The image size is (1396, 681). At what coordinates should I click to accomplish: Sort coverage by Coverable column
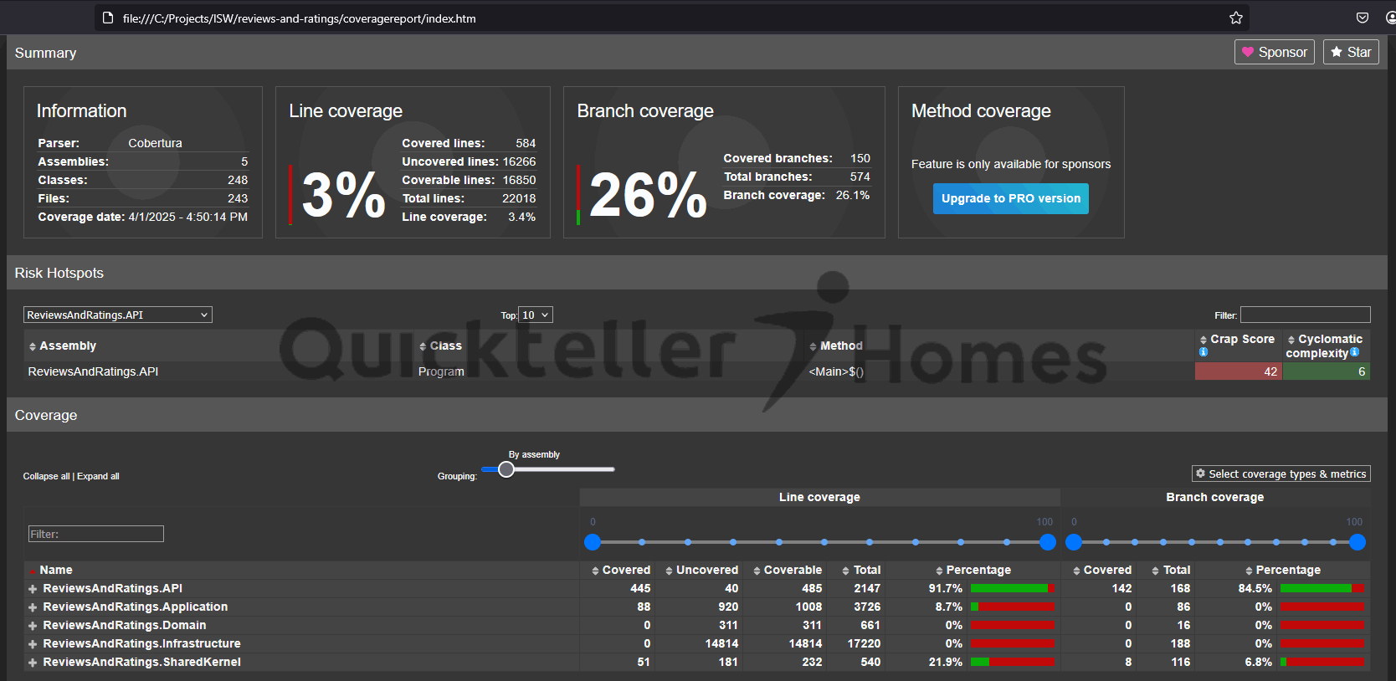[x=788, y=571]
